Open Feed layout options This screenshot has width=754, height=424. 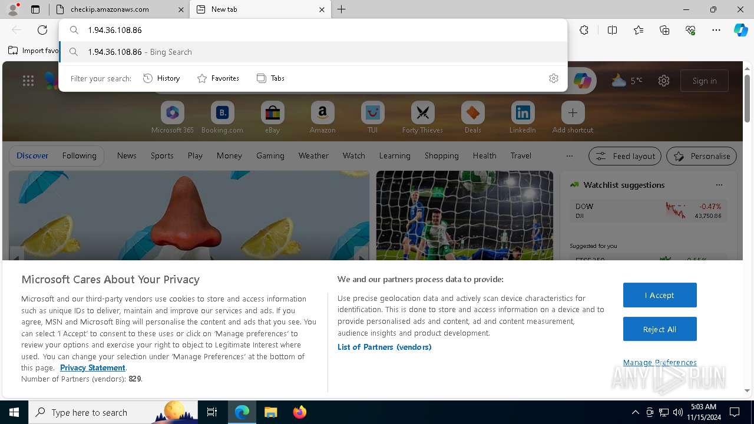625,156
